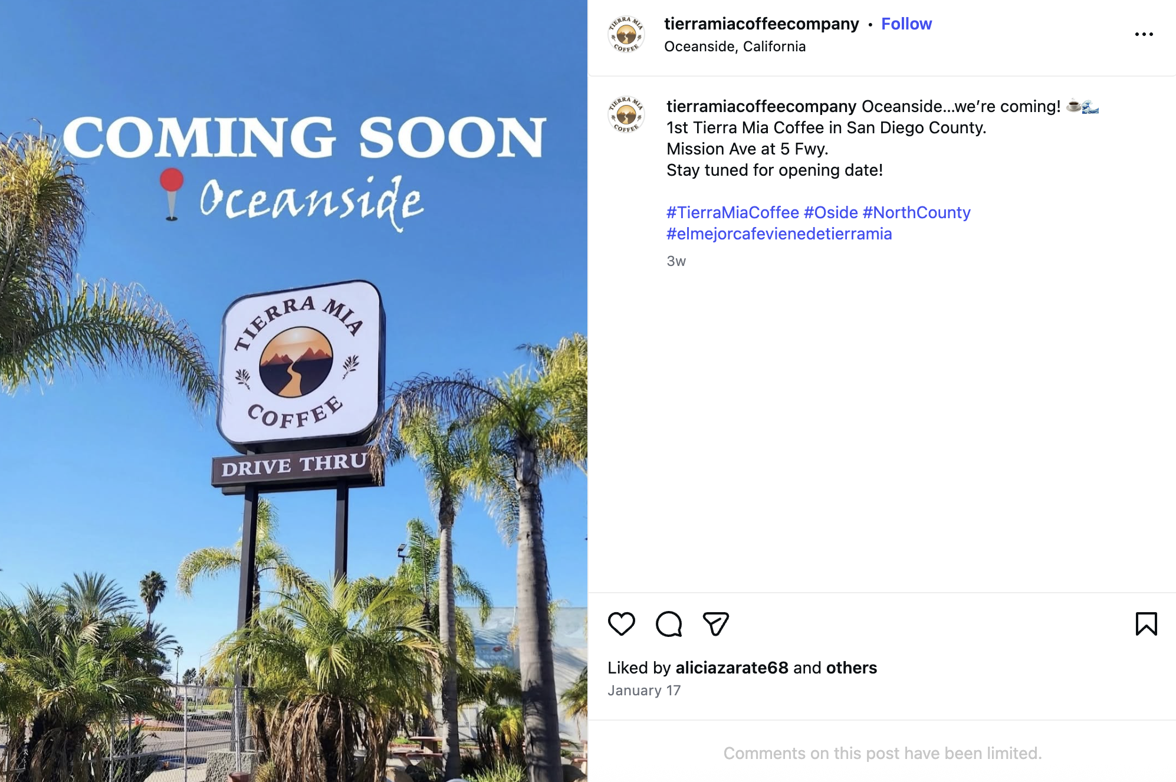Open the comment bubble icon

[x=669, y=623]
